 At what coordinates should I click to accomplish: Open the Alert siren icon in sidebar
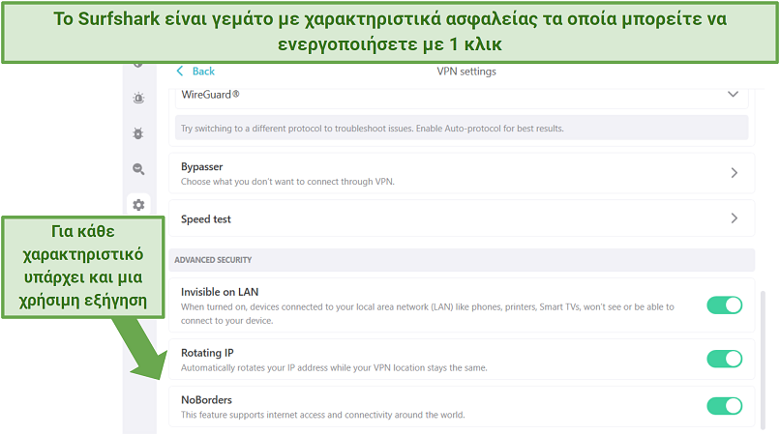pos(138,98)
